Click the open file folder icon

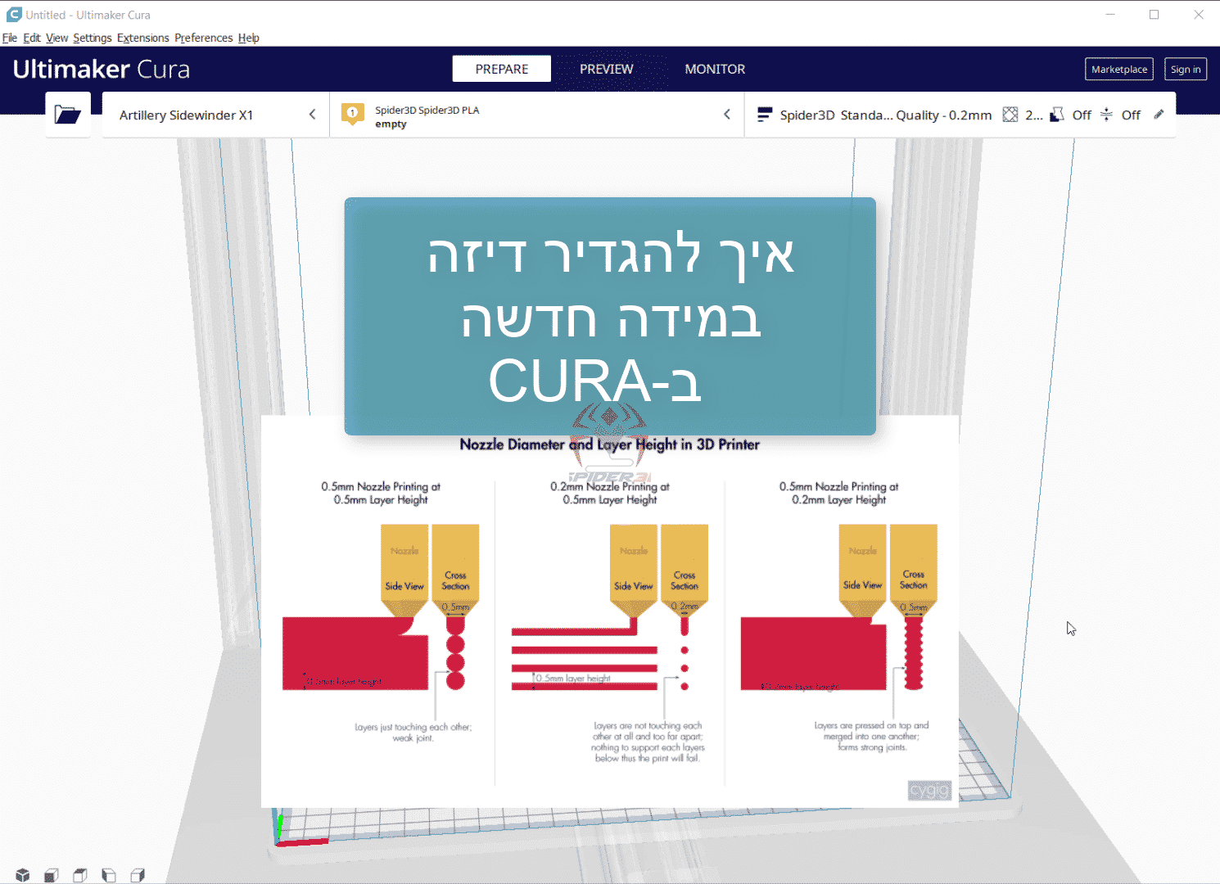68,114
